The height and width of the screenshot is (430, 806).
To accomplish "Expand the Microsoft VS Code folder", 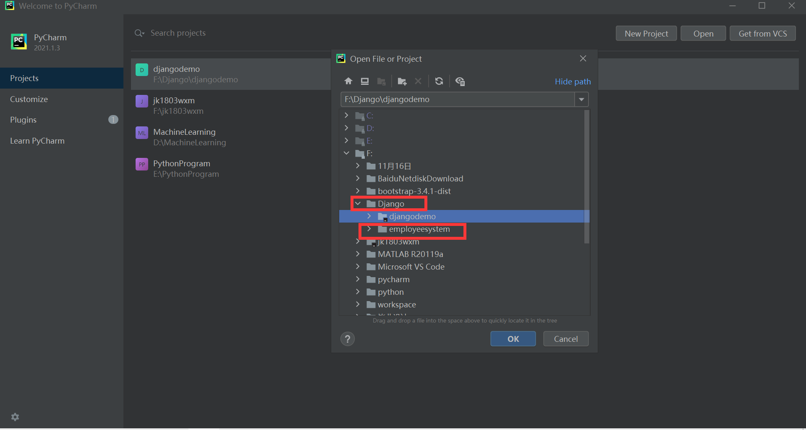I will pyautogui.click(x=358, y=266).
